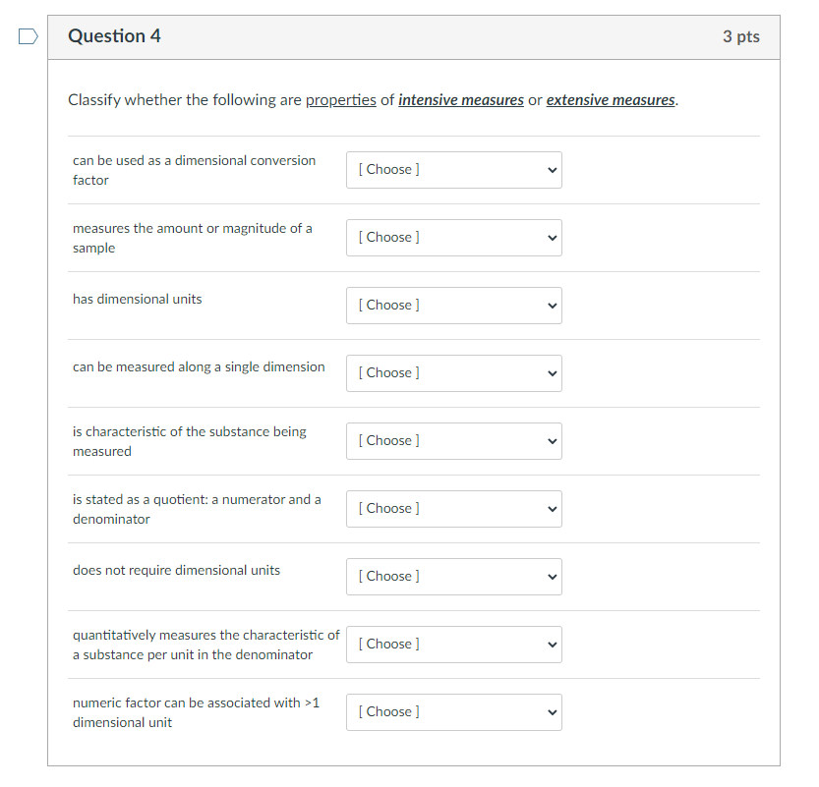Screen dimensions: 819x787
Task: Open dropdown for 'per unit in the denominator'
Action: [x=453, y=644]
